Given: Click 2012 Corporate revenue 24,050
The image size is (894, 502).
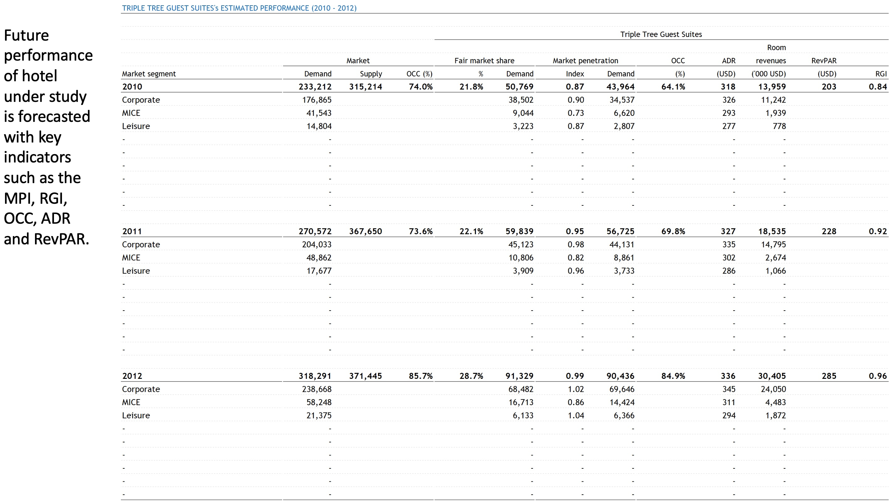Looking at the screenshot, I should coord(773,389).
